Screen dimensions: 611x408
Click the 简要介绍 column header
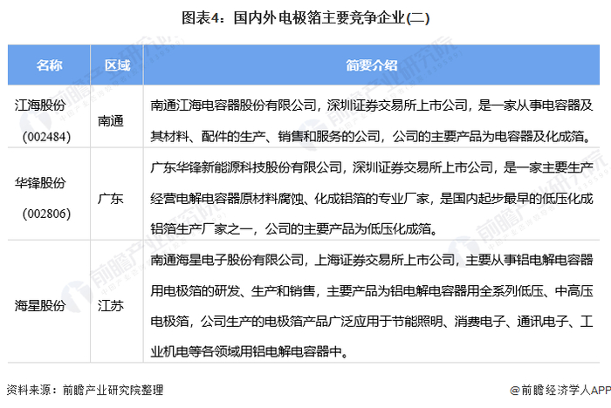click(x=371, y=65)
